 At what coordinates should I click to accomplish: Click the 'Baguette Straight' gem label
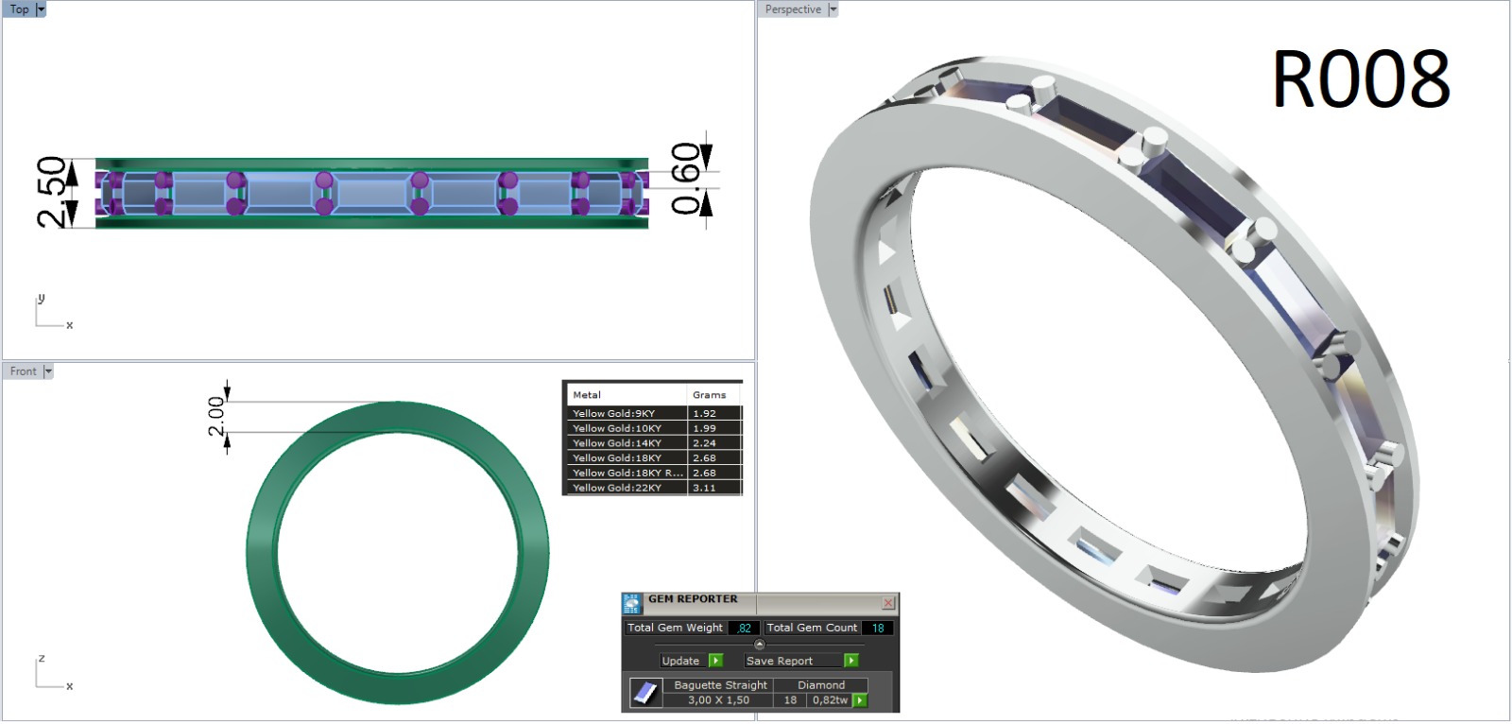(x=720, y=685)
